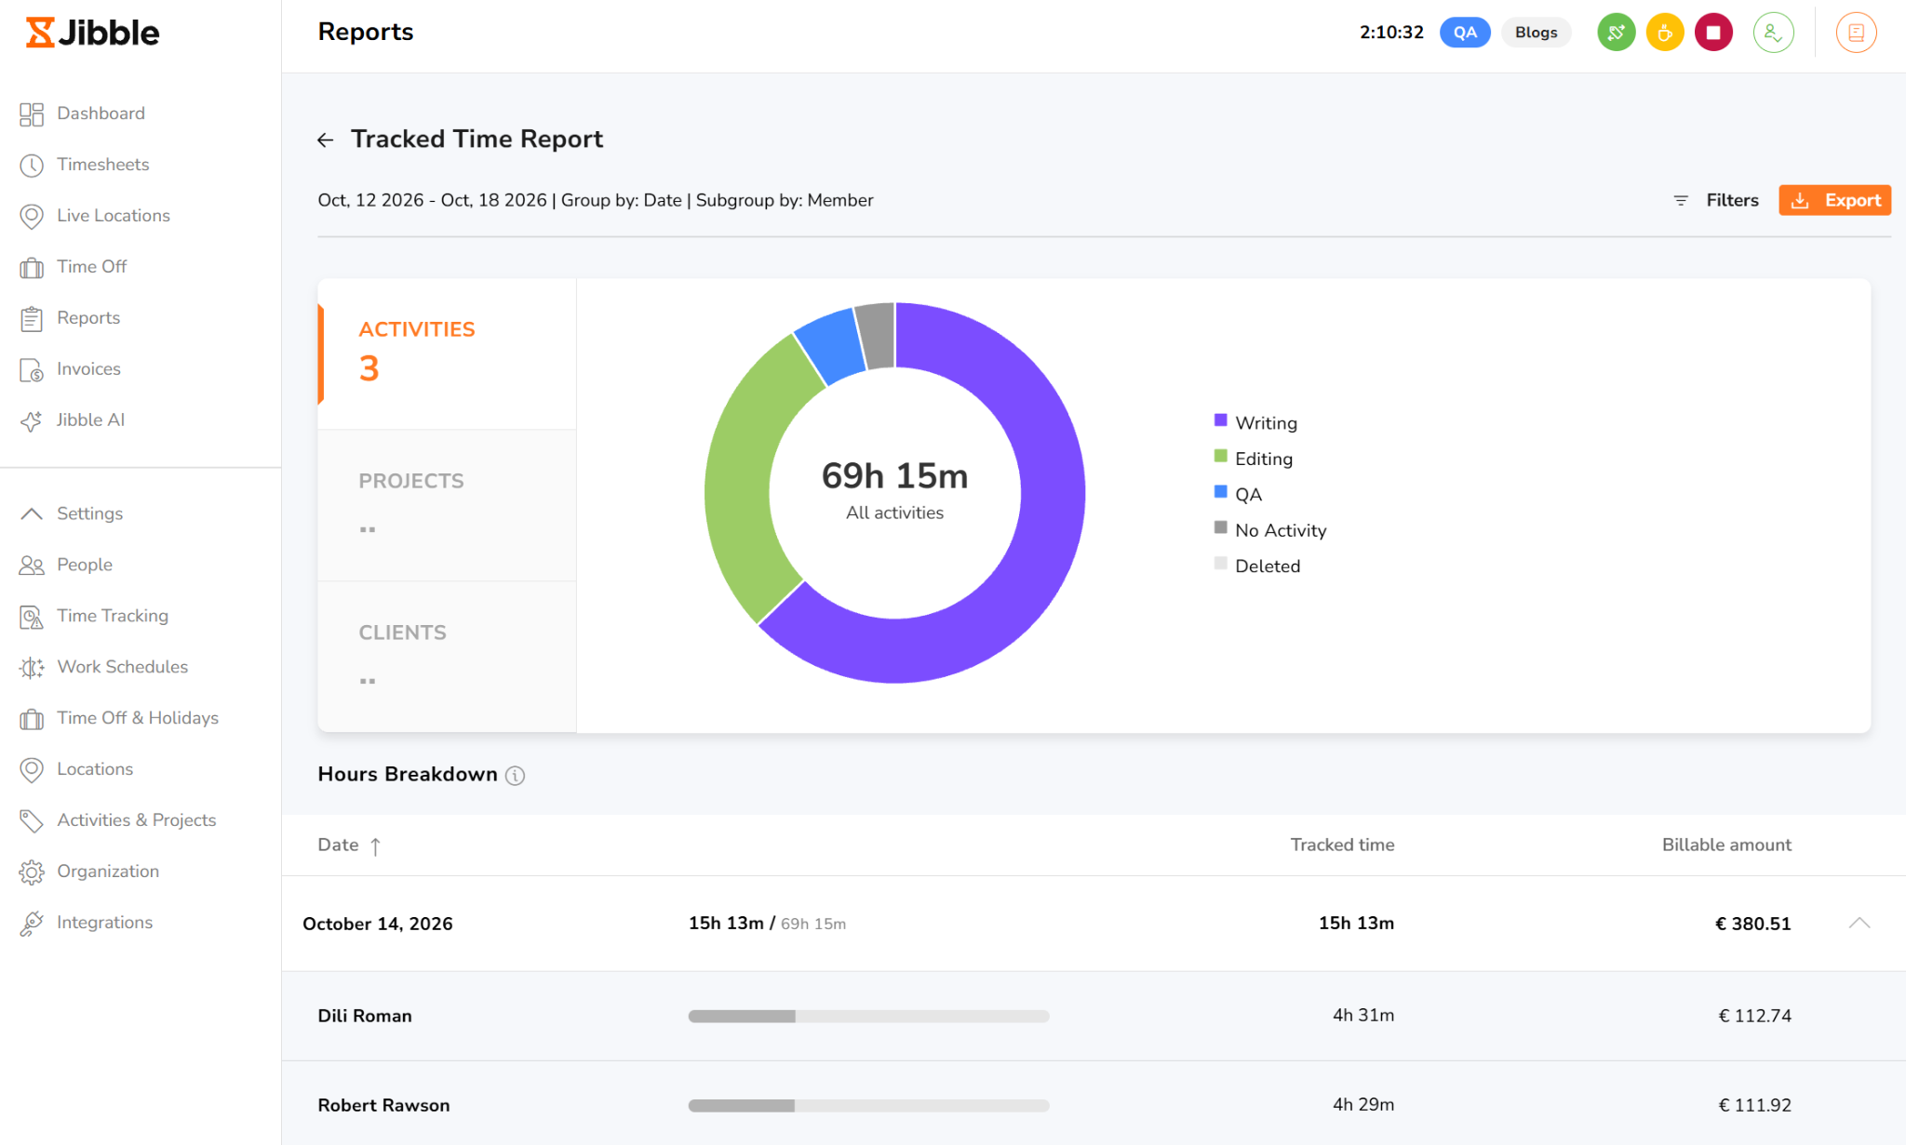This screenshot has width=1906, height=1145.
Task: Click Dili Roman progress bar
Action: [x=868, y=1017]
